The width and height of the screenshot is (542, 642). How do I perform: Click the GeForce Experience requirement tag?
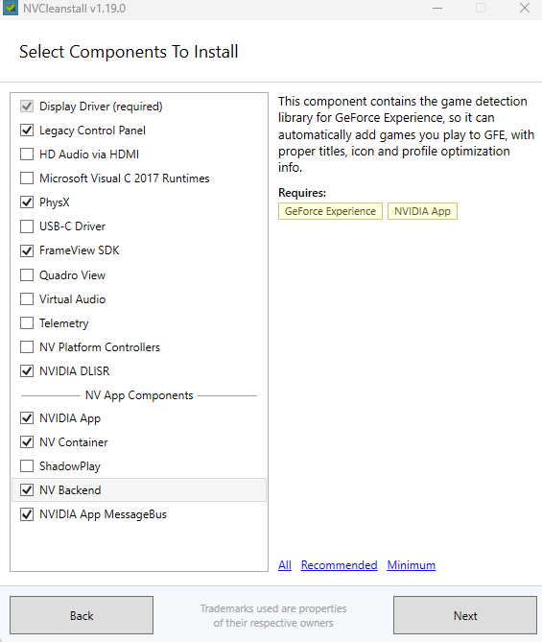pyautogui.click(x=330, y=211)
